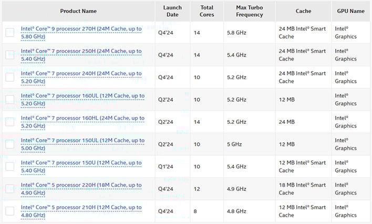Image resolution: width=372 pixels, height=224 pixels.
Task: Visit the Core 5 processor 210H product link
Action: pos(81,211)
